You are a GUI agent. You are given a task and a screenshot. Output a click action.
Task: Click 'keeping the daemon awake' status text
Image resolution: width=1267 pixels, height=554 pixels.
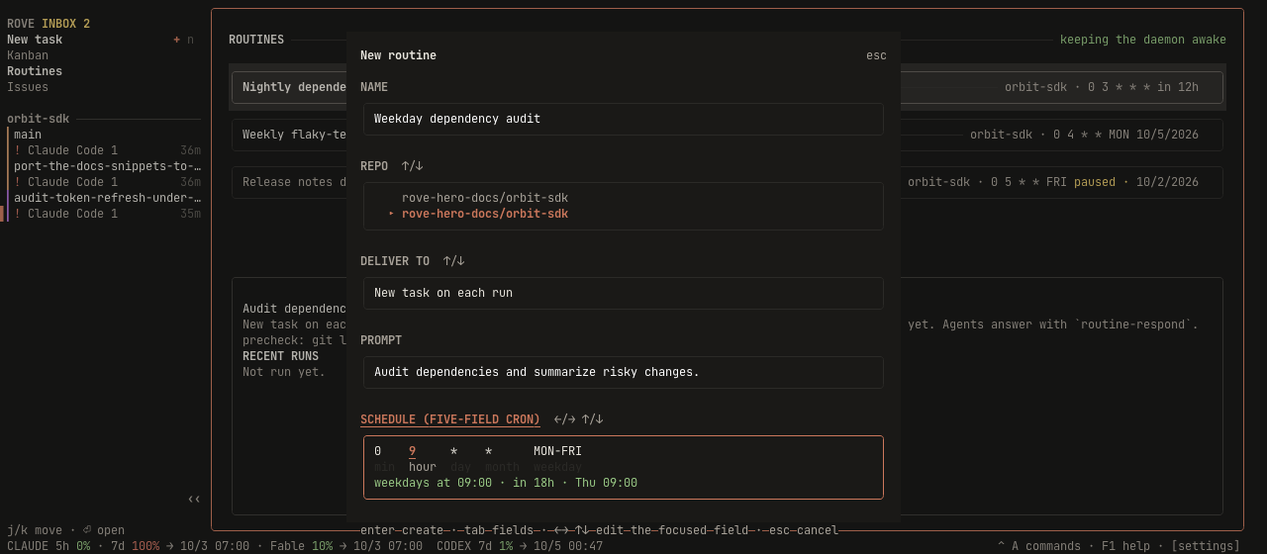[x=1143, y=40]
